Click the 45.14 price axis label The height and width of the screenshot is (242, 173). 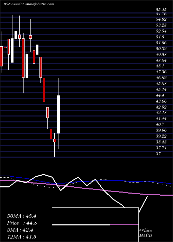(161, 90)
